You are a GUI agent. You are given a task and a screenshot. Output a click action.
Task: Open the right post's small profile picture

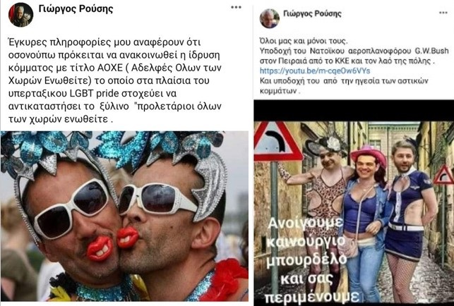pos(270,18)
